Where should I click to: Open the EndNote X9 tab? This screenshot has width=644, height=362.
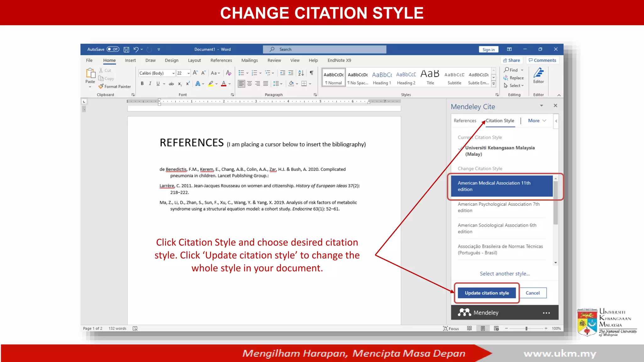pos(339,60)
